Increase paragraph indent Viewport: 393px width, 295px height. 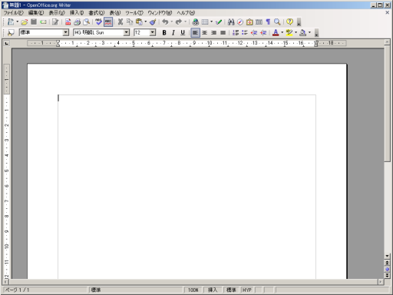(x=263, y=32)
